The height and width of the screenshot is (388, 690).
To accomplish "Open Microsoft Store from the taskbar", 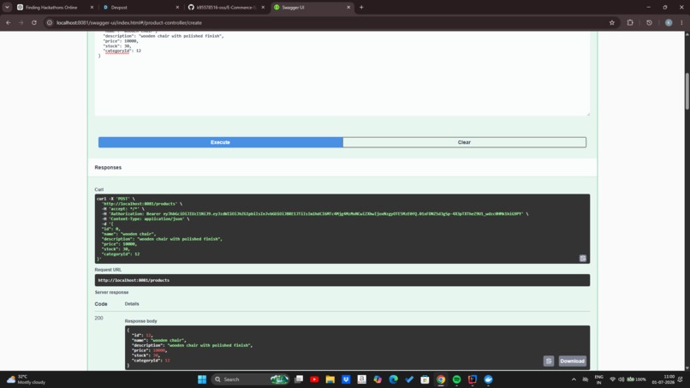I will click(x=425, y=379).
